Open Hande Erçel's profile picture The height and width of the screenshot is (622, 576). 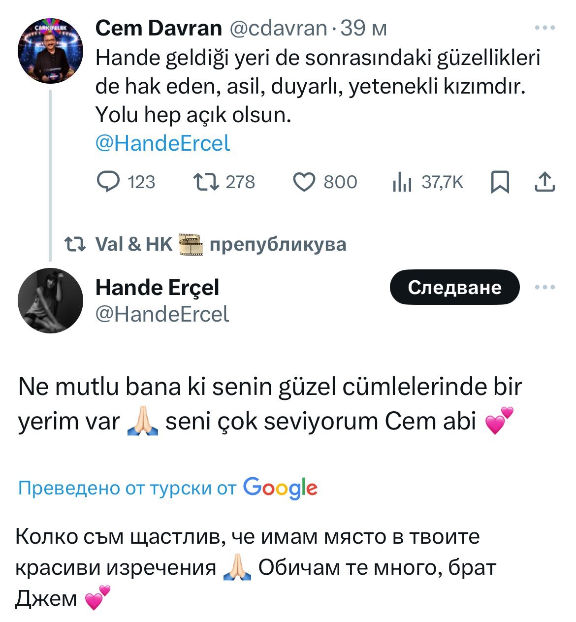click(50, 300)
